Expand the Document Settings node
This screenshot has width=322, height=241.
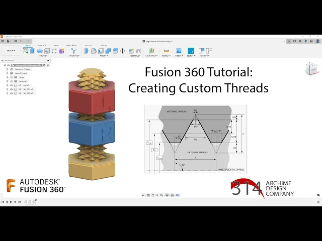(x=8, y=69)
